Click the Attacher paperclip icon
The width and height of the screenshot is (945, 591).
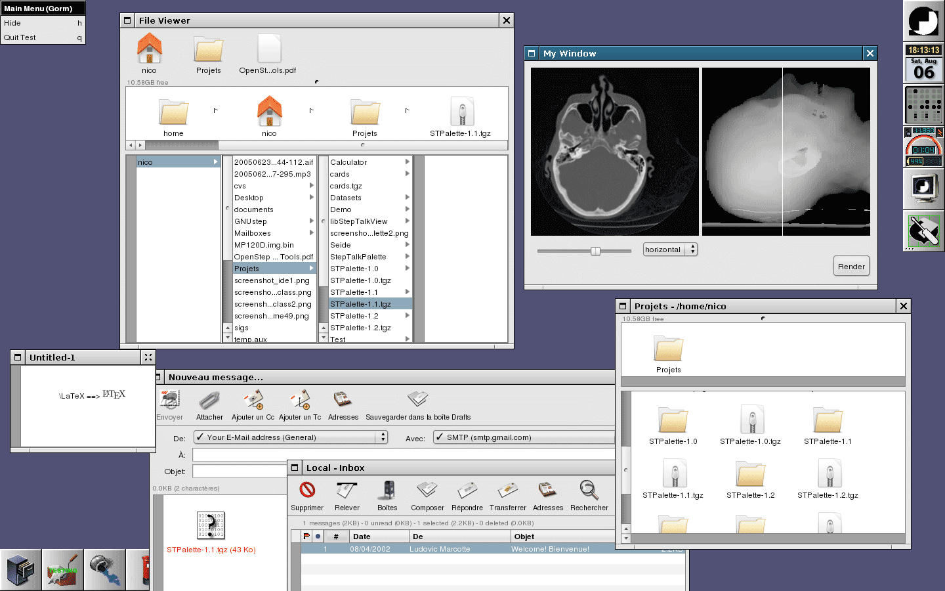tap(209, 400)
